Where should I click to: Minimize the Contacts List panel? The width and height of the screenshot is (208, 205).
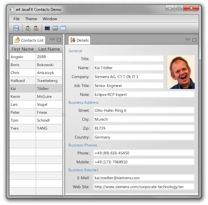[x=52, y=39]
